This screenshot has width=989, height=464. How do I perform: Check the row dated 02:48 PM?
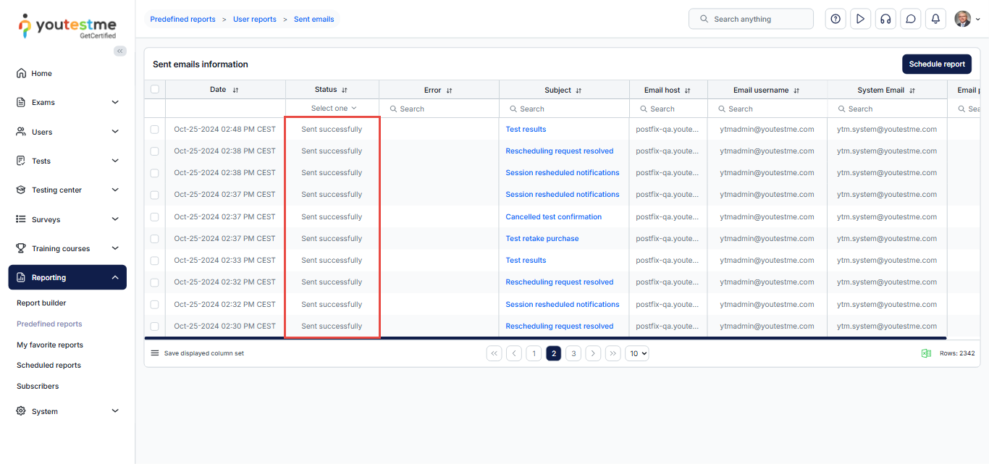154,130
